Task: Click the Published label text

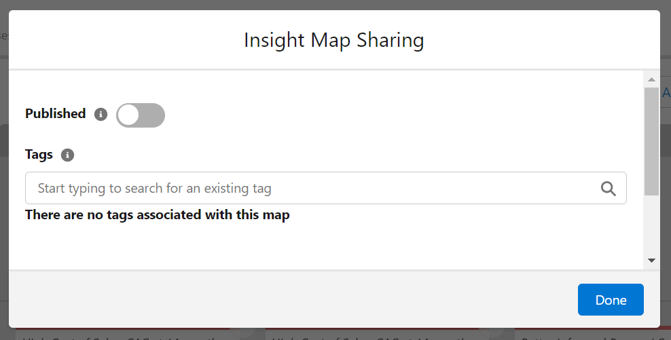Action: (x=55, y=114)
